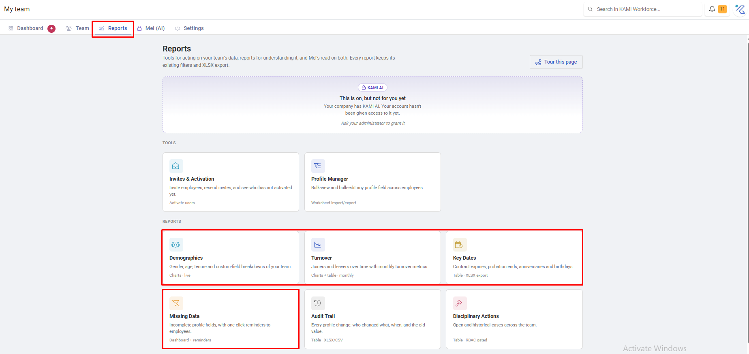Click the Dashboard grid icon
Screen dimensions: 749x354
11,28
